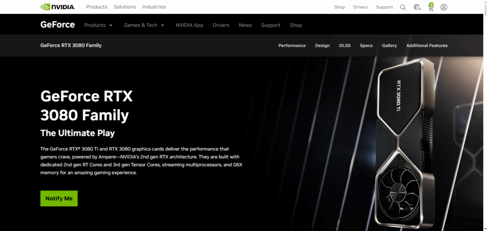The height and width of the screenshot is (231, 488).
Task: Open the Industries menu
Action: 154,7
